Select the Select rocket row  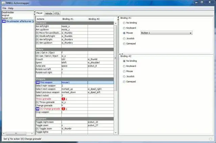(x=75, y=96)
